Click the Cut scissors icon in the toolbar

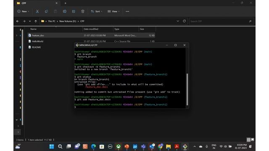37,11
